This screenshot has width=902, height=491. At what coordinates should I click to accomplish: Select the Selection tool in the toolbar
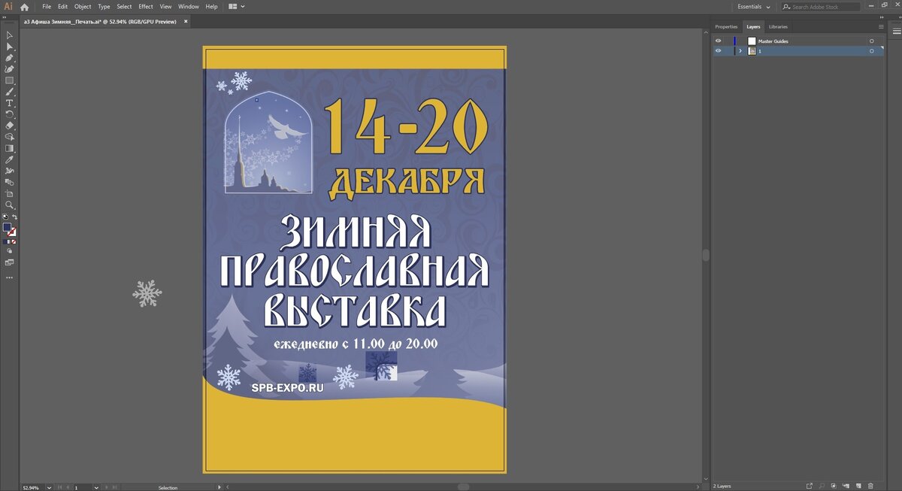tap(10, 35)
